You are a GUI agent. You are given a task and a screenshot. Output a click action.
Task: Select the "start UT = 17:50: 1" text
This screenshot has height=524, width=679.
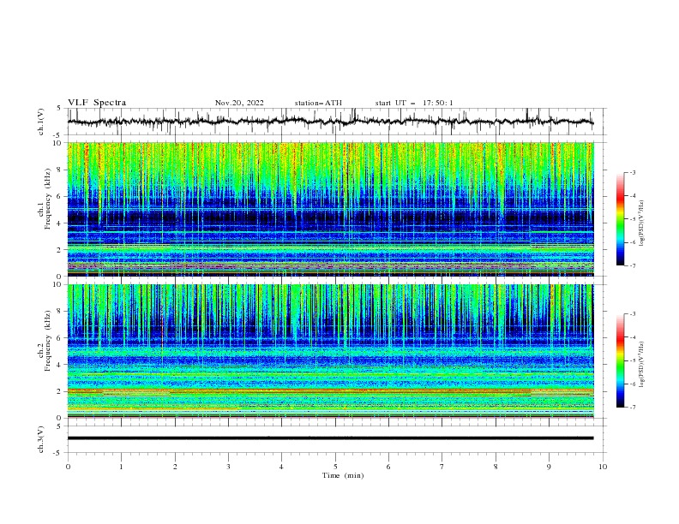click(x=414, y=103)
